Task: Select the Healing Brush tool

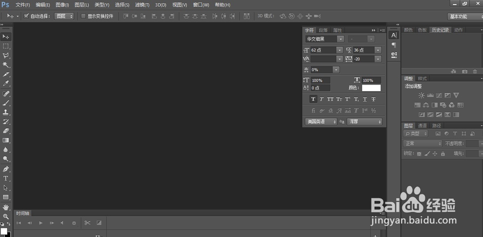Action: 5,93
